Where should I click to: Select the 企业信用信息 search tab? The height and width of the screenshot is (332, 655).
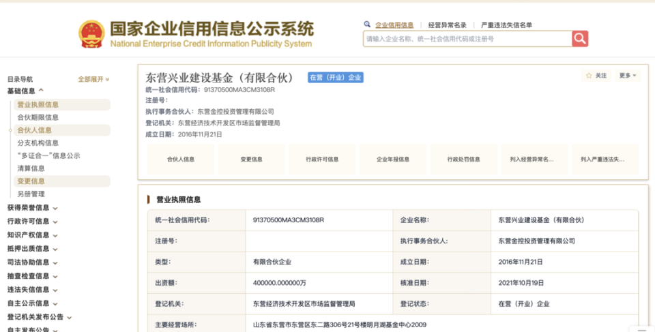pos(394,25)
